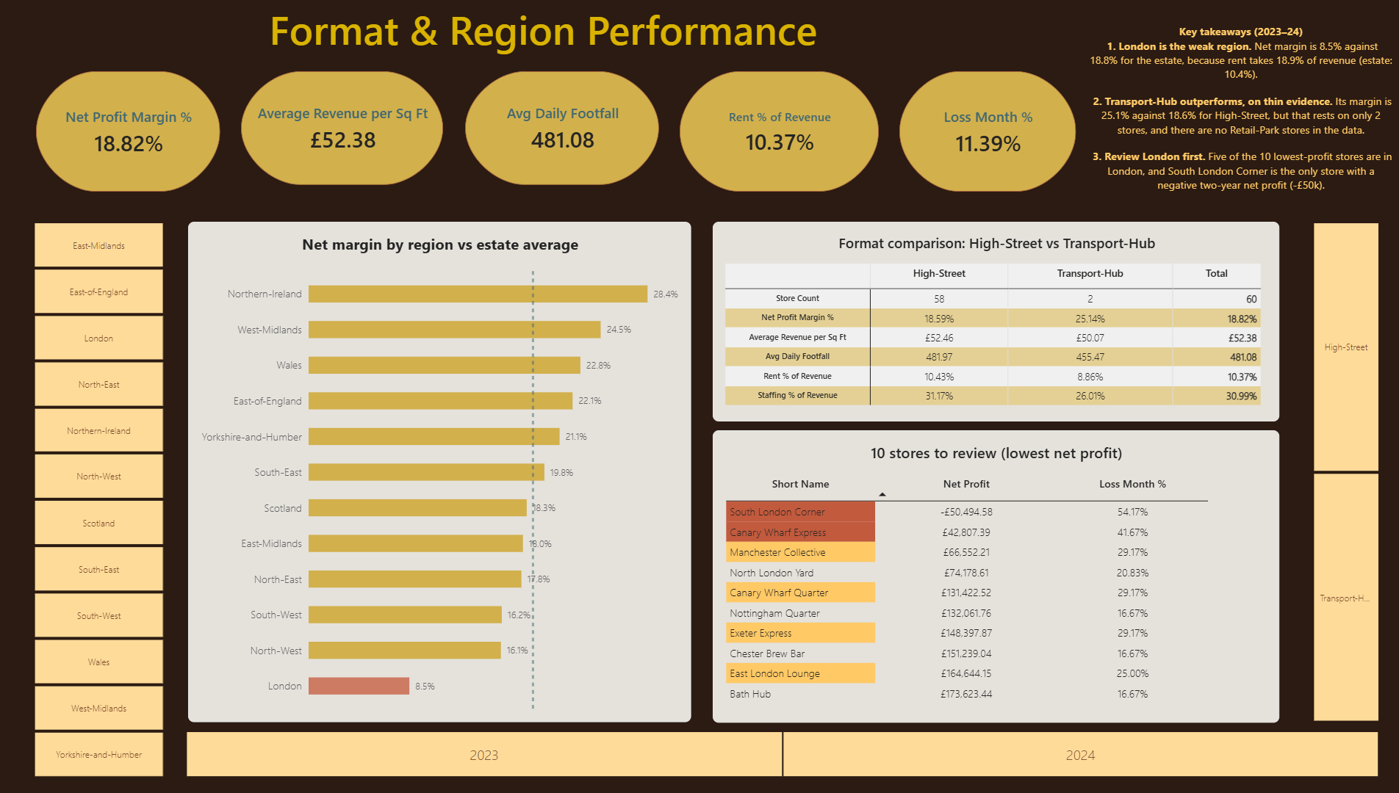Choose South-East region slicer
Screen dimensions: 1399x793
[x=98, y=569]
